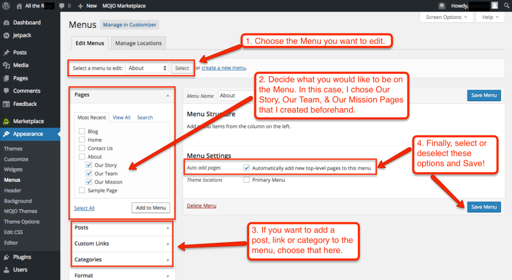Click the home site icon in admin bar
This screenshot has width=512, height=280.
19,6
